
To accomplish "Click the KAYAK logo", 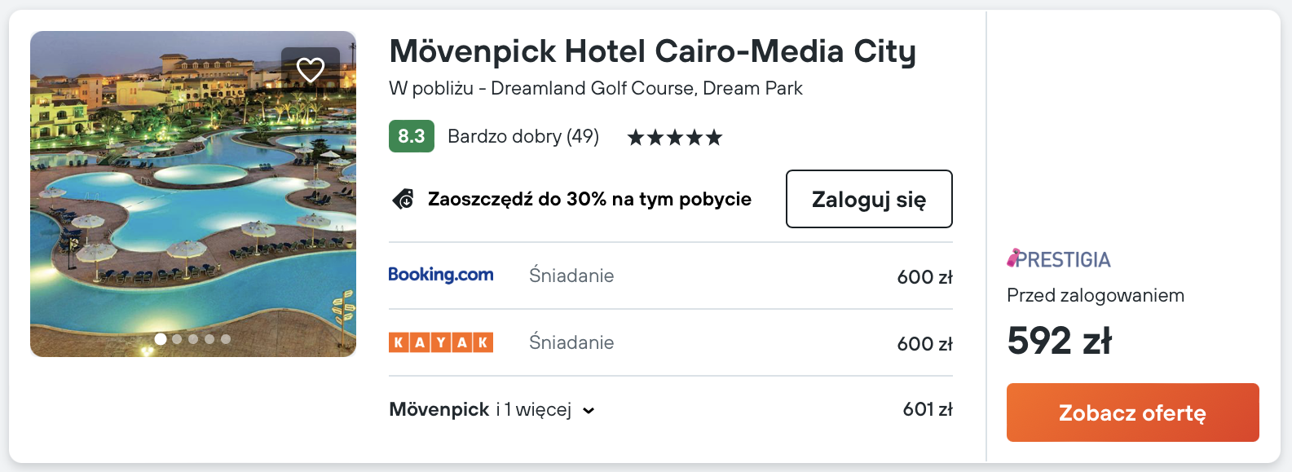I will [x=441, y=342].
